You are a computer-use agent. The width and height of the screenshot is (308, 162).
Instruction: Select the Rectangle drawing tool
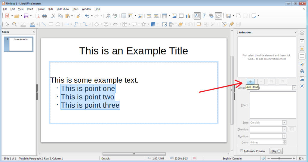[x=51, y=24]
